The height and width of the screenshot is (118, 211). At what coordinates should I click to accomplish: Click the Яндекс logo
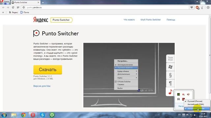[41, 20]
